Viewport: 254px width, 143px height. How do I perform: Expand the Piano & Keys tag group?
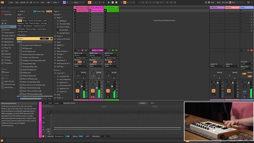click(x=68, y=51)
